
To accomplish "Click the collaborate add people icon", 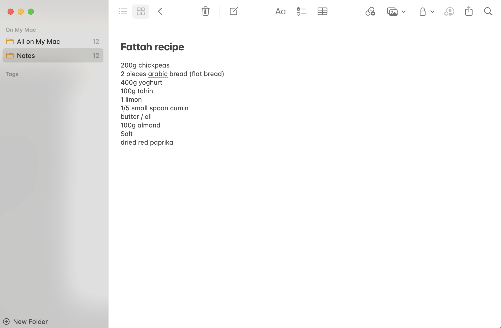I will click(x=449, y=12).
